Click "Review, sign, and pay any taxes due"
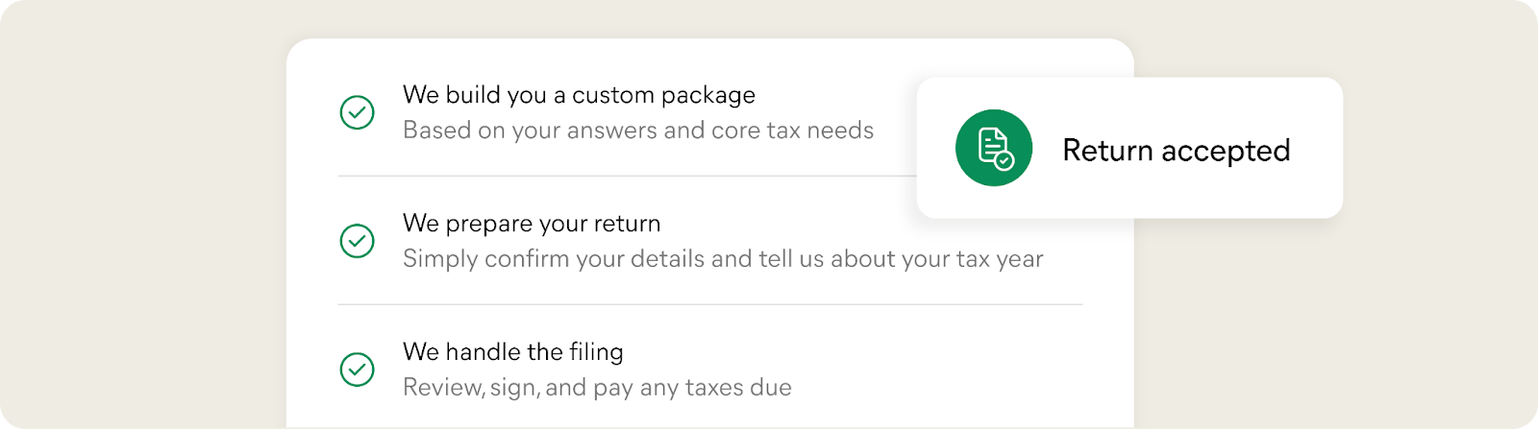 coord(597,388)
